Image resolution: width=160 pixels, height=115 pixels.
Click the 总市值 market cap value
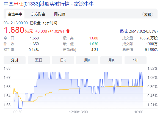coord(151,50)
